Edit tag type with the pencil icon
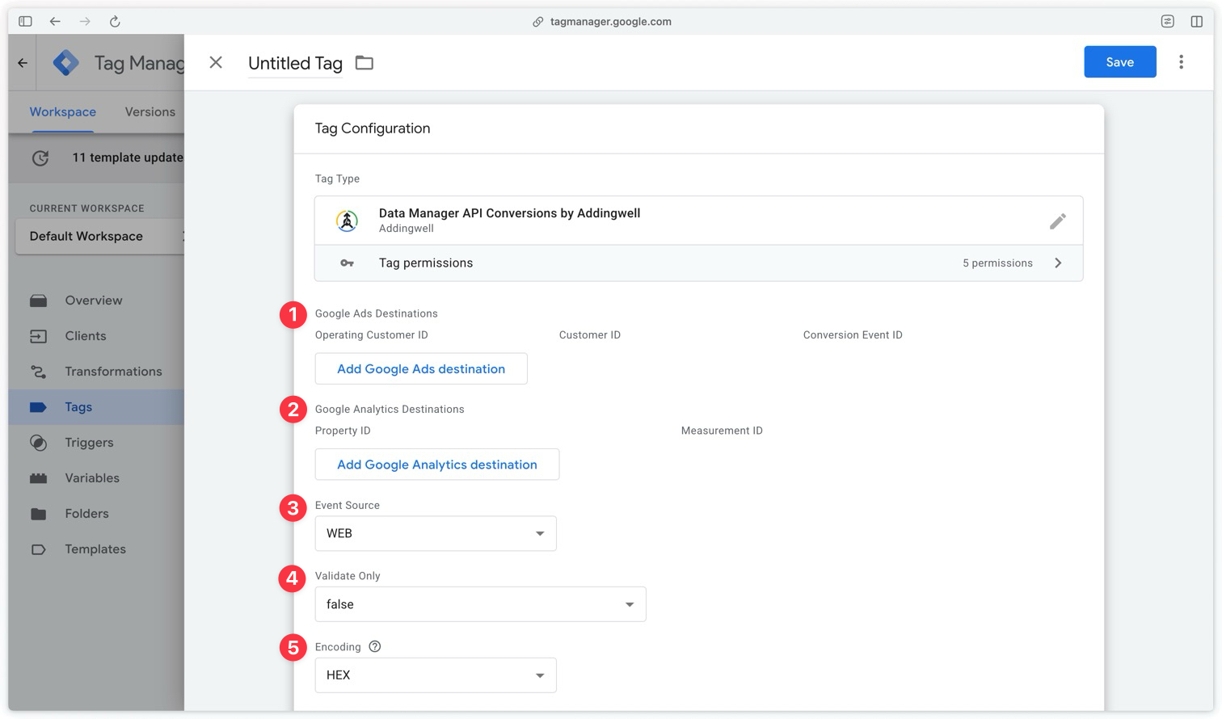1222x719 pixels. (1057, 221)
